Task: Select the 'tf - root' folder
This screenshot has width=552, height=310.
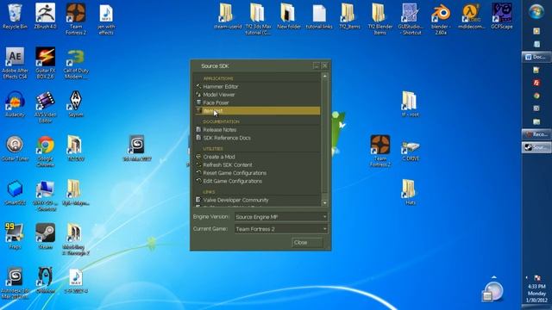Action: point(411,104)
